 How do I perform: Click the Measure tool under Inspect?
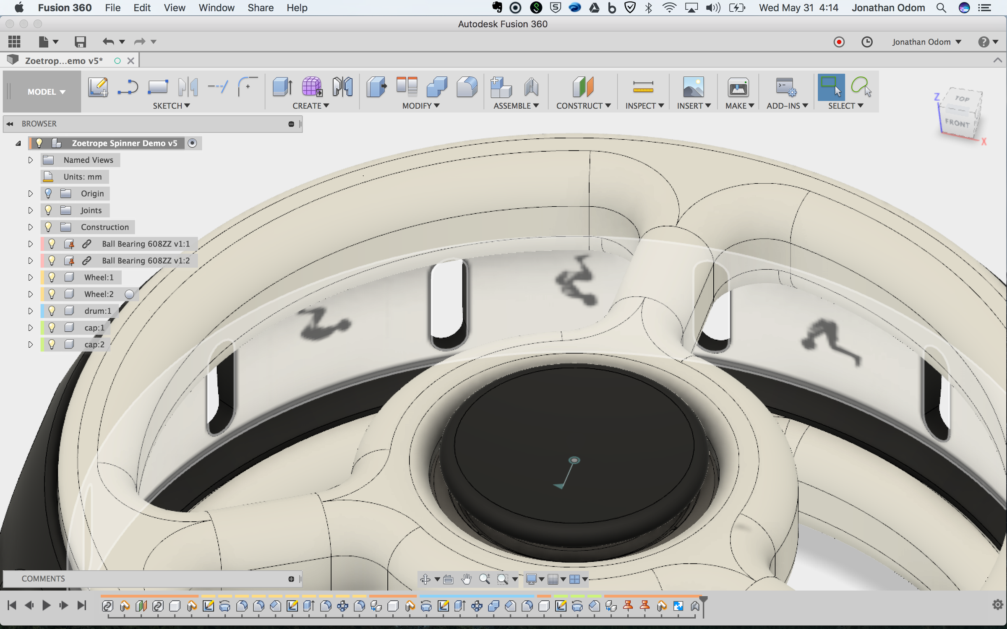pyautogui.click(x=643, y=87)
